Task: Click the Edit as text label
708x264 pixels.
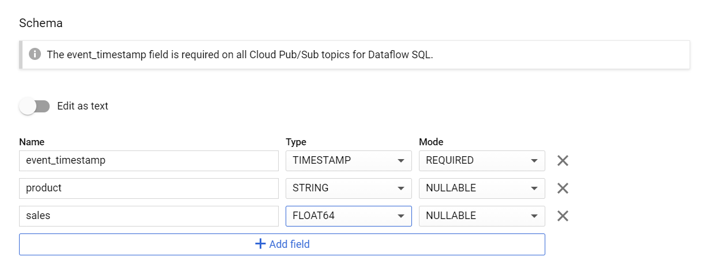Action: 83,106
